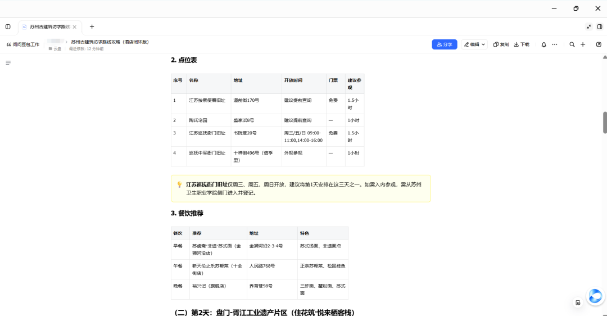Viewport: 607px width, 316px height.
Task: Click the 下载 download button
Action: click(x=522, y=44)
